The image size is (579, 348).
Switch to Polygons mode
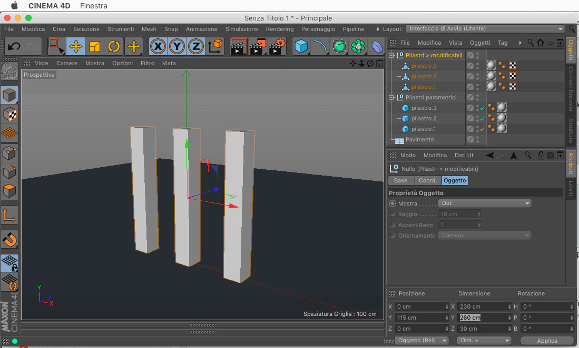(x=9, y=191)
